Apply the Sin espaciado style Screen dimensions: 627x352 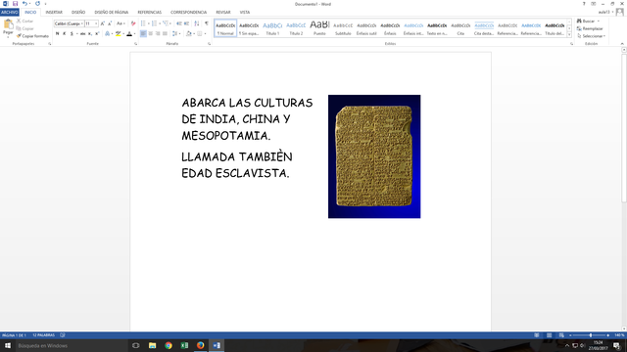point(249,28)
